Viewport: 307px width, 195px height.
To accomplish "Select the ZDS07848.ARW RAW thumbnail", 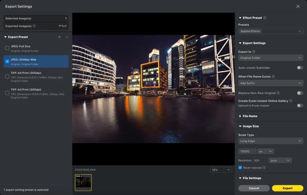I will tap(83, 182).
